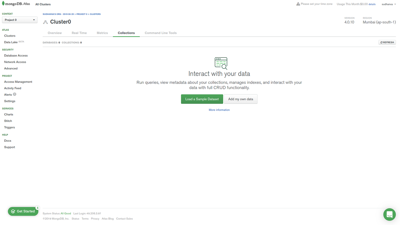Expand the usage details dropdown link
This screenshot has height=225, width=400.
[x=372, y=4]
